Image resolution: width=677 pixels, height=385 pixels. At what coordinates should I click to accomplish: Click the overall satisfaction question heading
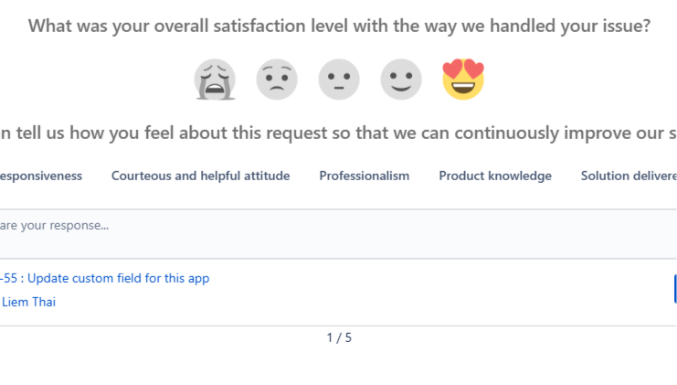[x=339, y=27]
